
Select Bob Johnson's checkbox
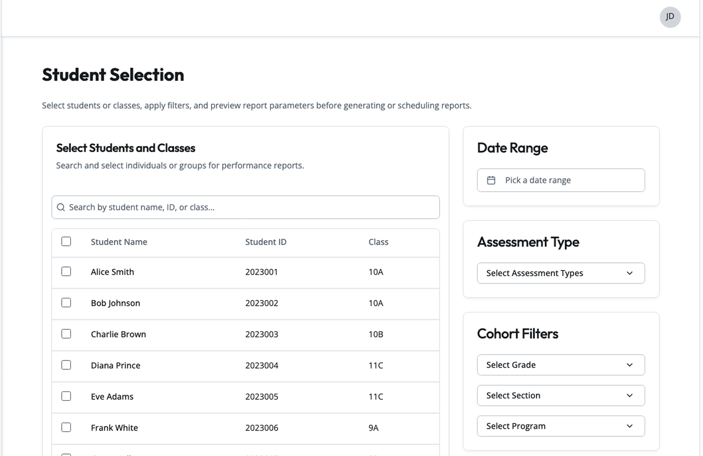click(66, 303)
